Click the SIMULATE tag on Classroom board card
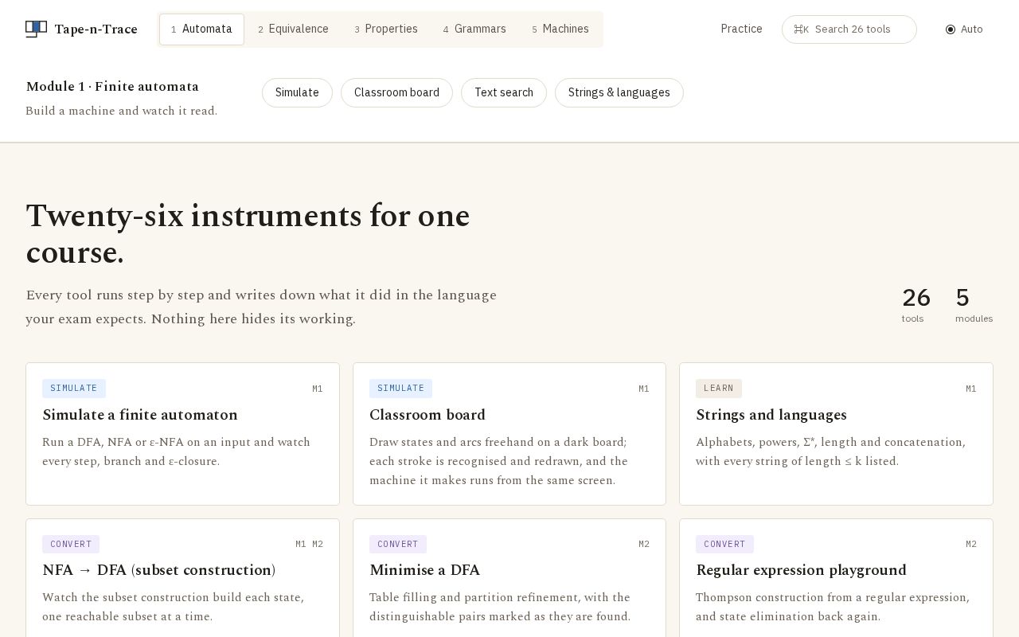Screen dimensions: 1019x637 400,389
